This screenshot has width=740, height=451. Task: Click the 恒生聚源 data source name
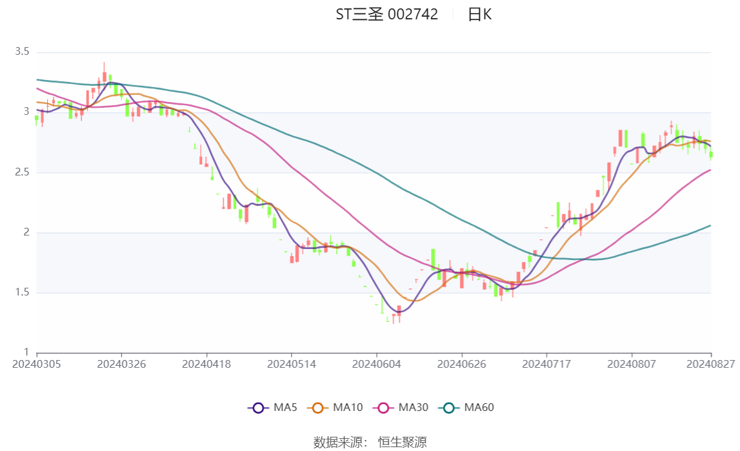(402, 442)
